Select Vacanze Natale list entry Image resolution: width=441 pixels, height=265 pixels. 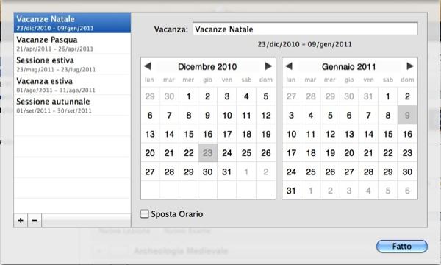(x=72, y=23)
